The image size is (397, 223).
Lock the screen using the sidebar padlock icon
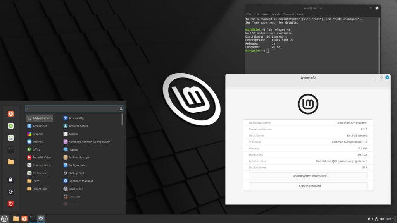tap(10, 179)
